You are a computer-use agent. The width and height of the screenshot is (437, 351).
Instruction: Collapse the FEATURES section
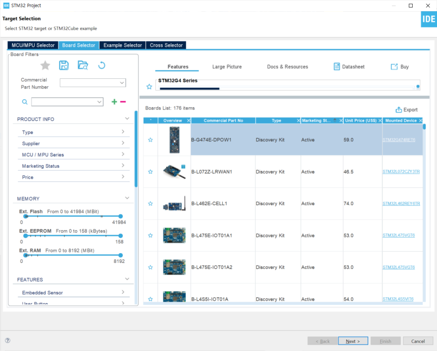click(x=127, y=279)
